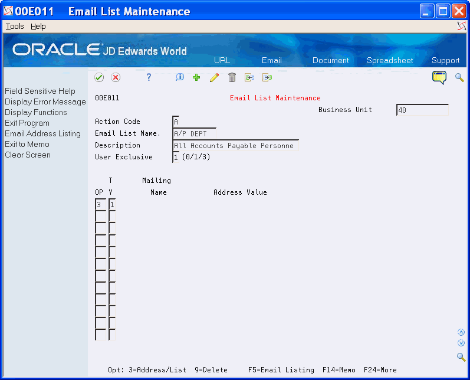Screen dimensions: 470x380
Task: Close the Email List Maintenance window
Action: 459,11
